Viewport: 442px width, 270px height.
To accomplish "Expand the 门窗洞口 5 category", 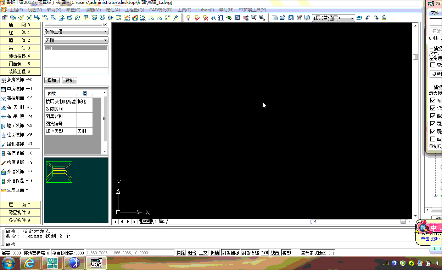I will 20,64.
